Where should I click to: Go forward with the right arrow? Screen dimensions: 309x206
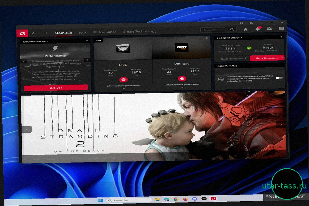pyautogui.click(x=46, y=33)
